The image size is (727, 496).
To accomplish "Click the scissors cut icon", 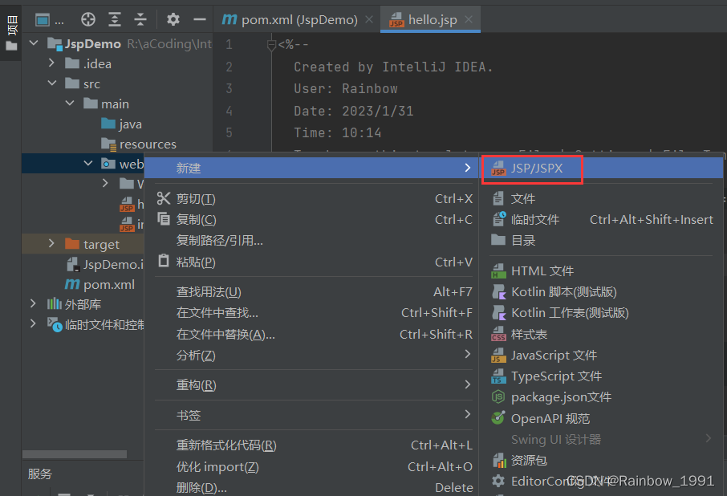I will coord(163,198).
